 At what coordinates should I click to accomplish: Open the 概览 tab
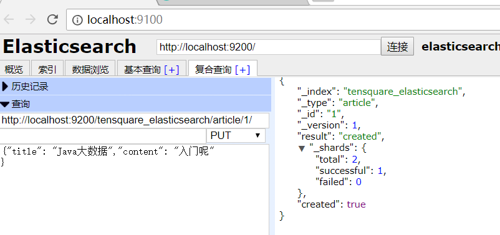pyautogui.click(x=14, y=69)
